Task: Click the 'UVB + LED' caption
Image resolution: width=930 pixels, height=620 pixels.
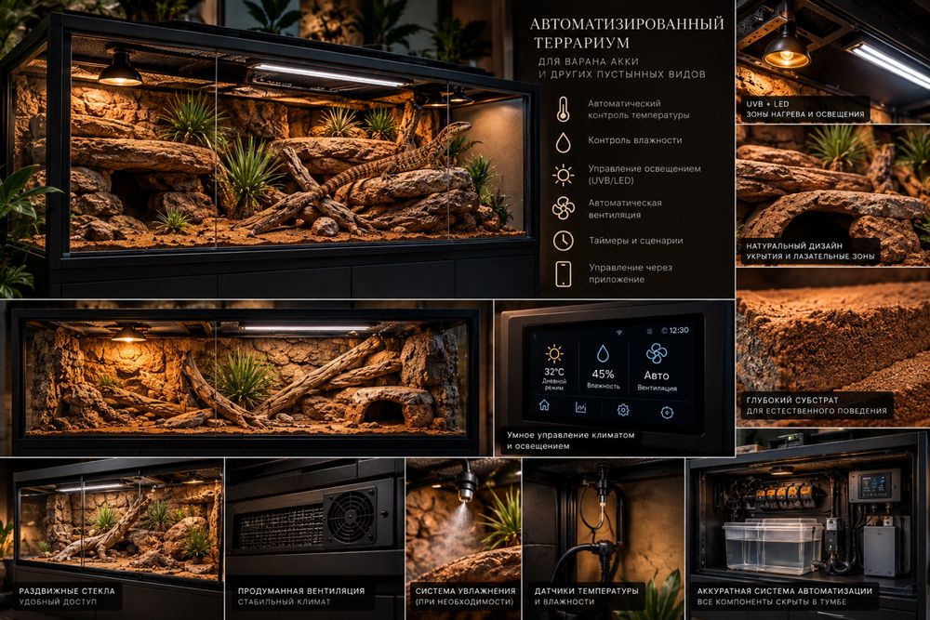Action: click(767, 104)
